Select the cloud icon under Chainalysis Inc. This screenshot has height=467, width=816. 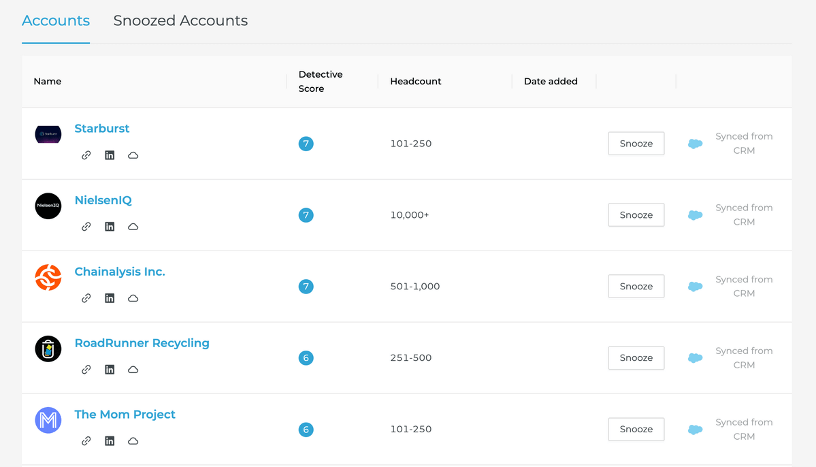coord(133,297)
